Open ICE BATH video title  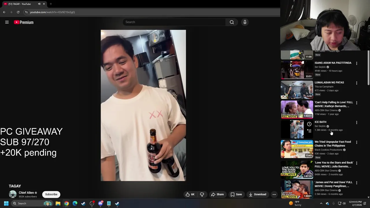point(320,122)
